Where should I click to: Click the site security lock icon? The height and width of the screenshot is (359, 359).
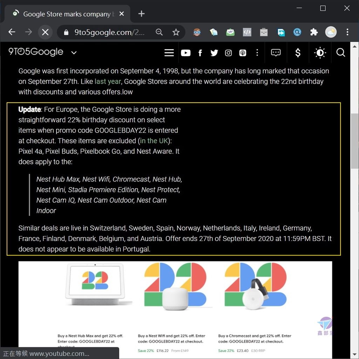pyautogui.click(x=66, y=32)
